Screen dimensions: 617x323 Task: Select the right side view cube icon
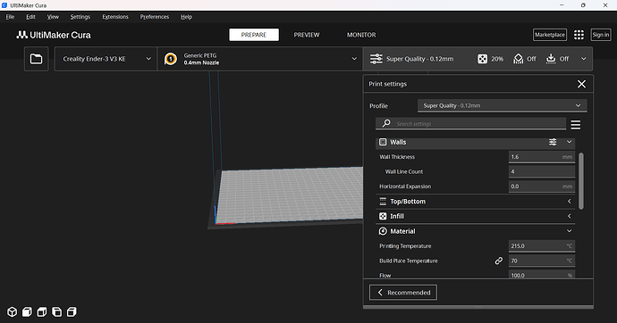[72, 311]
